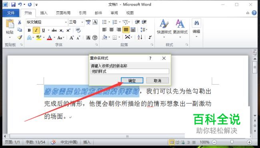Click the Character Border icon
Viewport: 260px width, 148px height.
[95, 22]
